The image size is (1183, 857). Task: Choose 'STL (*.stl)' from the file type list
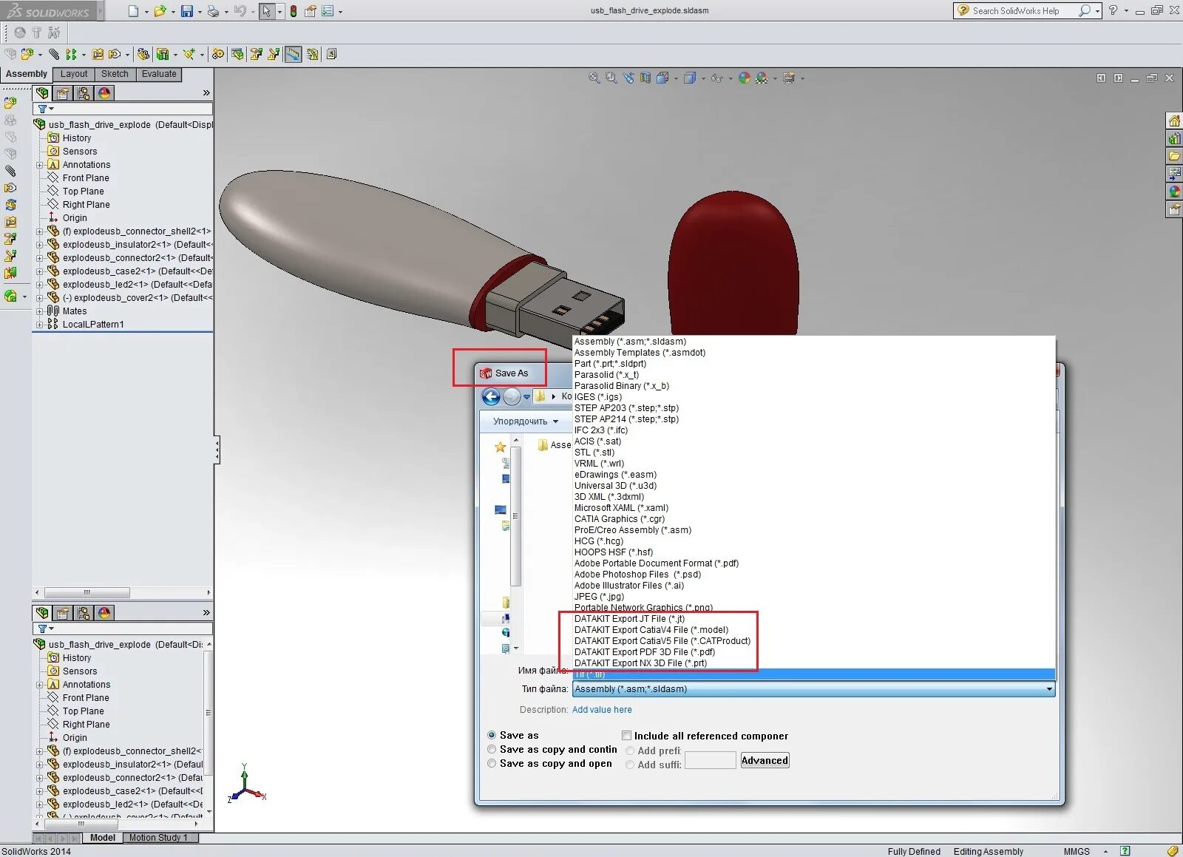point(594,453)
